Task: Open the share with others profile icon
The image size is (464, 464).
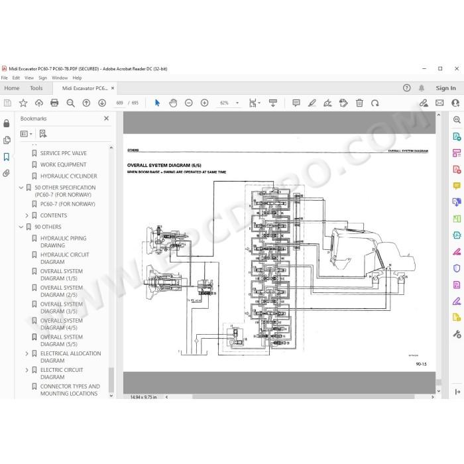Action: coord(455,103)
